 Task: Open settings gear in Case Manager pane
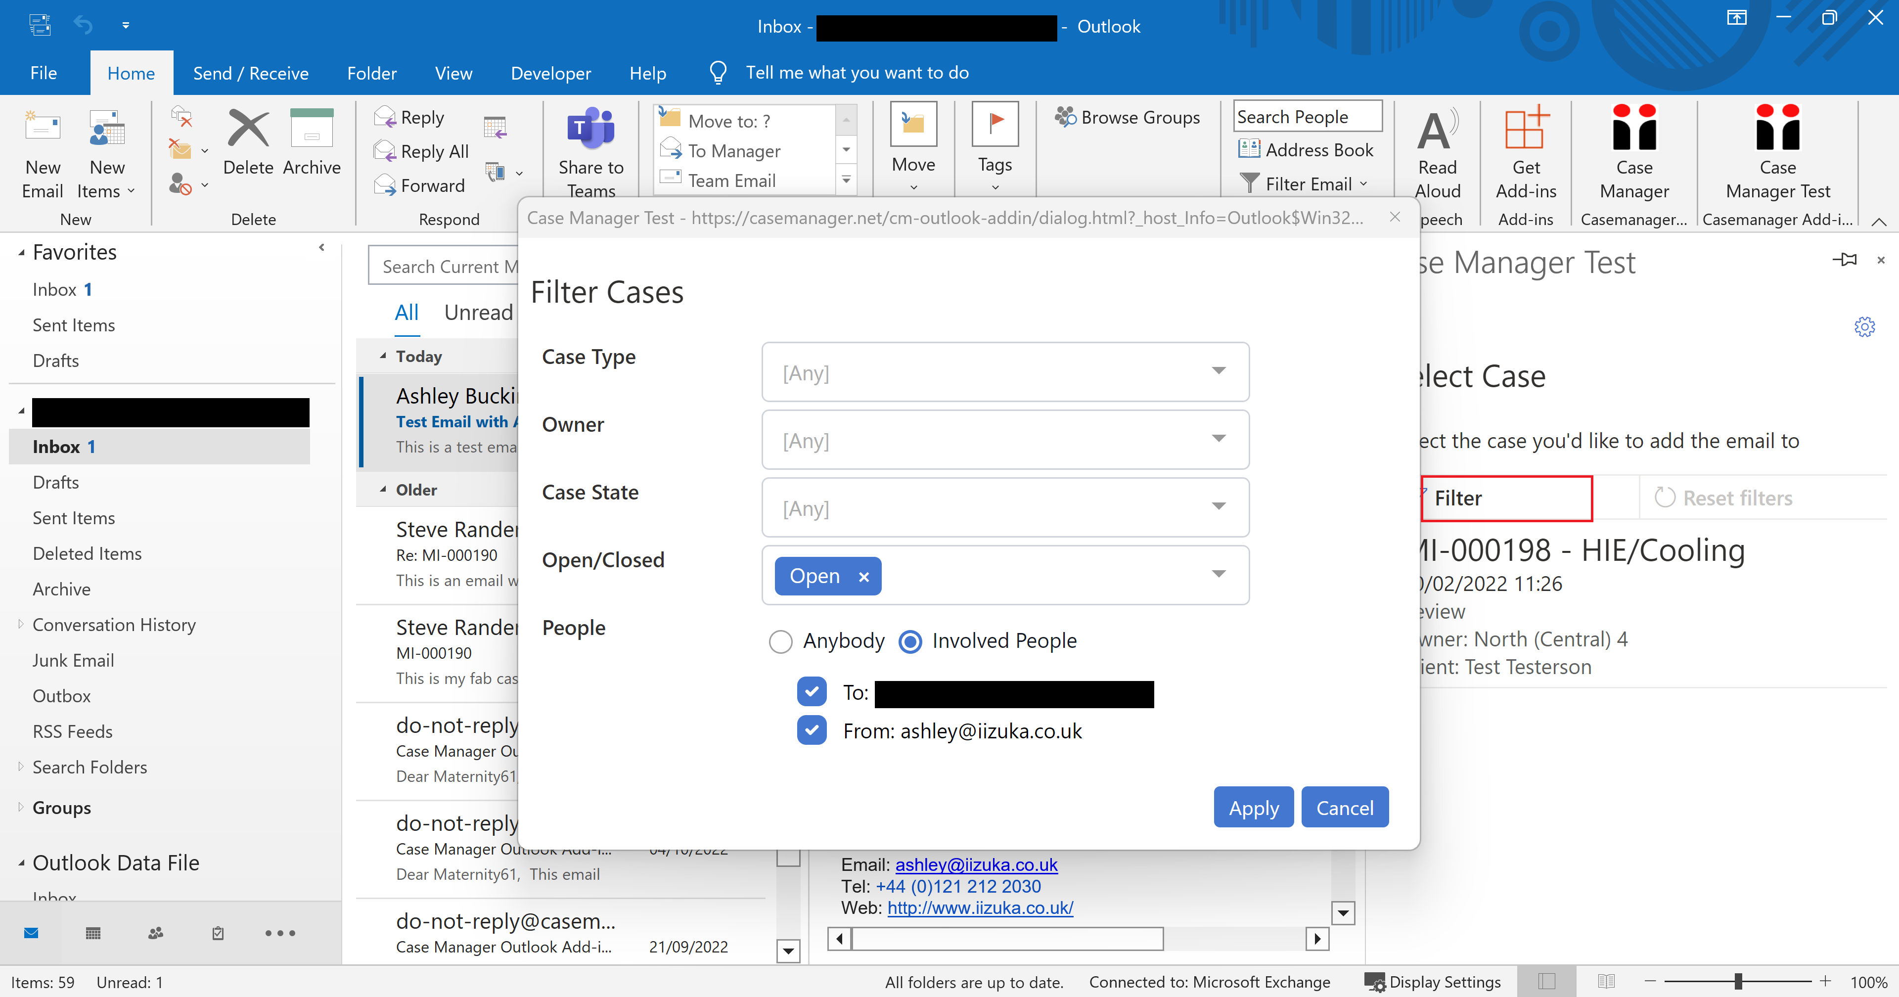click(x=1864, y=327)
